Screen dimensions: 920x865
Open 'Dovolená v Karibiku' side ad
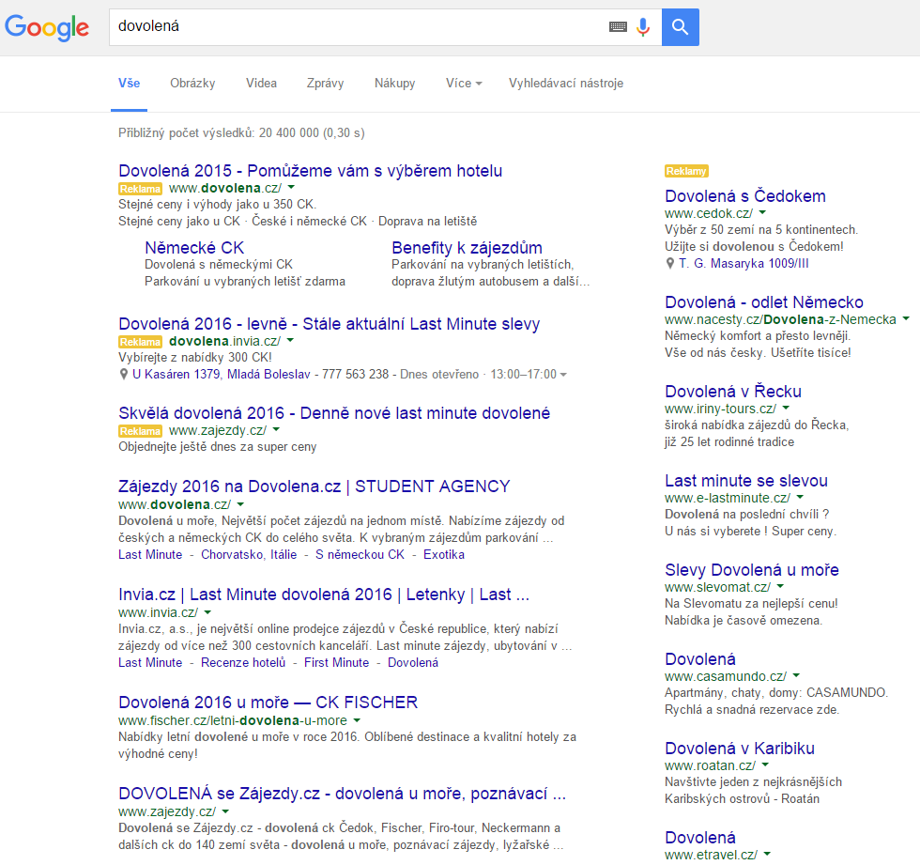coord(740,749)
